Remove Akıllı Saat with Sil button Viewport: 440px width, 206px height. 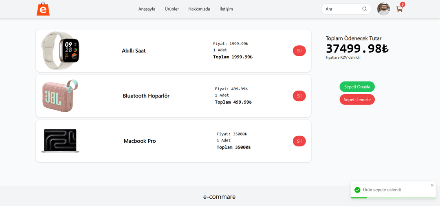click(299, 51)
